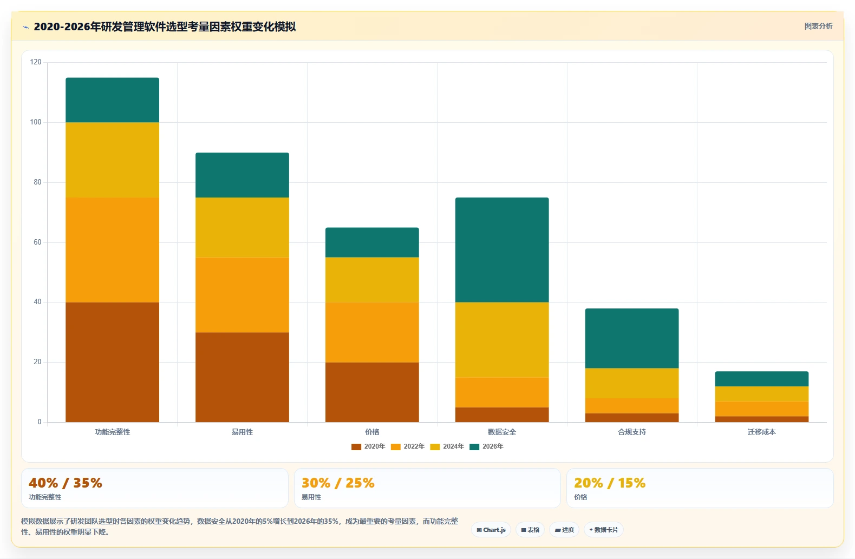Toggle the 2026年 legend entry
The width and height of the screenshot is (855, 559).
coord(487,446)
